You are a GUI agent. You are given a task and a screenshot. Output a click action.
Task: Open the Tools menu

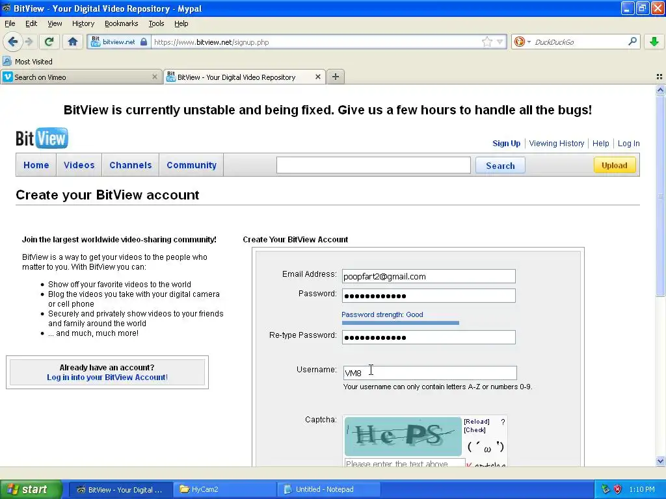tap(156, 23)
